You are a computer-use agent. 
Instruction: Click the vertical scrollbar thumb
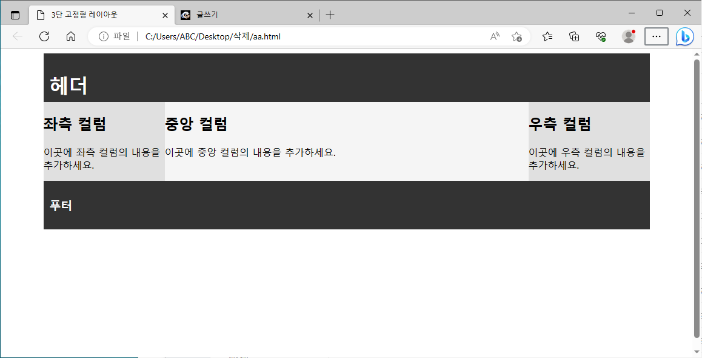click(697, 198)
